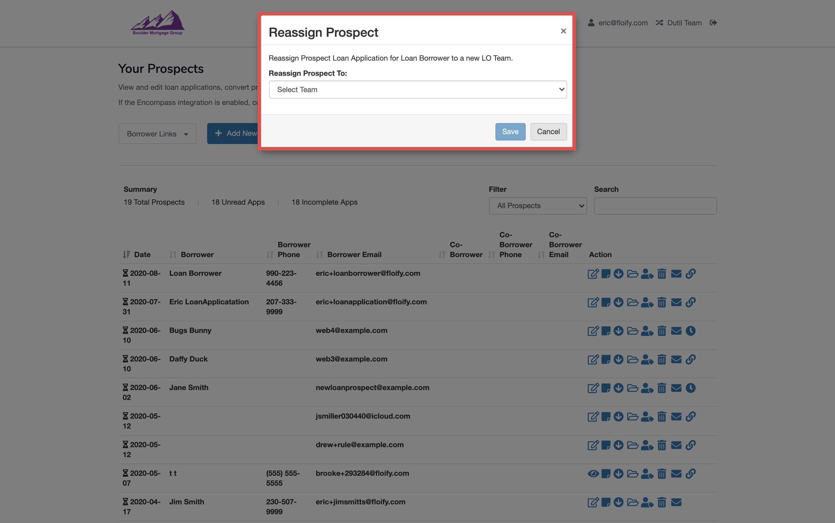Email Loan Borrower via envelope icon
The width and height of the screenshot is (835, 523).
(676, 274)
